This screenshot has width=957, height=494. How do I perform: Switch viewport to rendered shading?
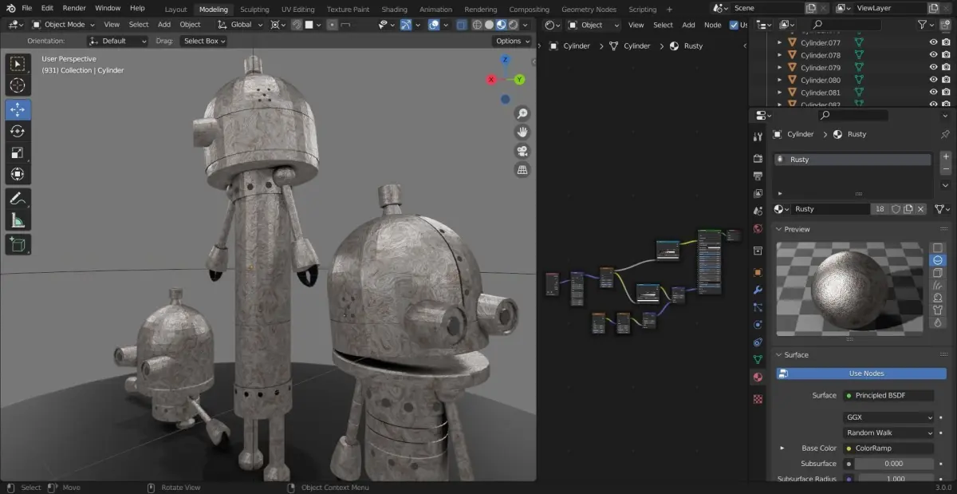(x=513, y=25)
